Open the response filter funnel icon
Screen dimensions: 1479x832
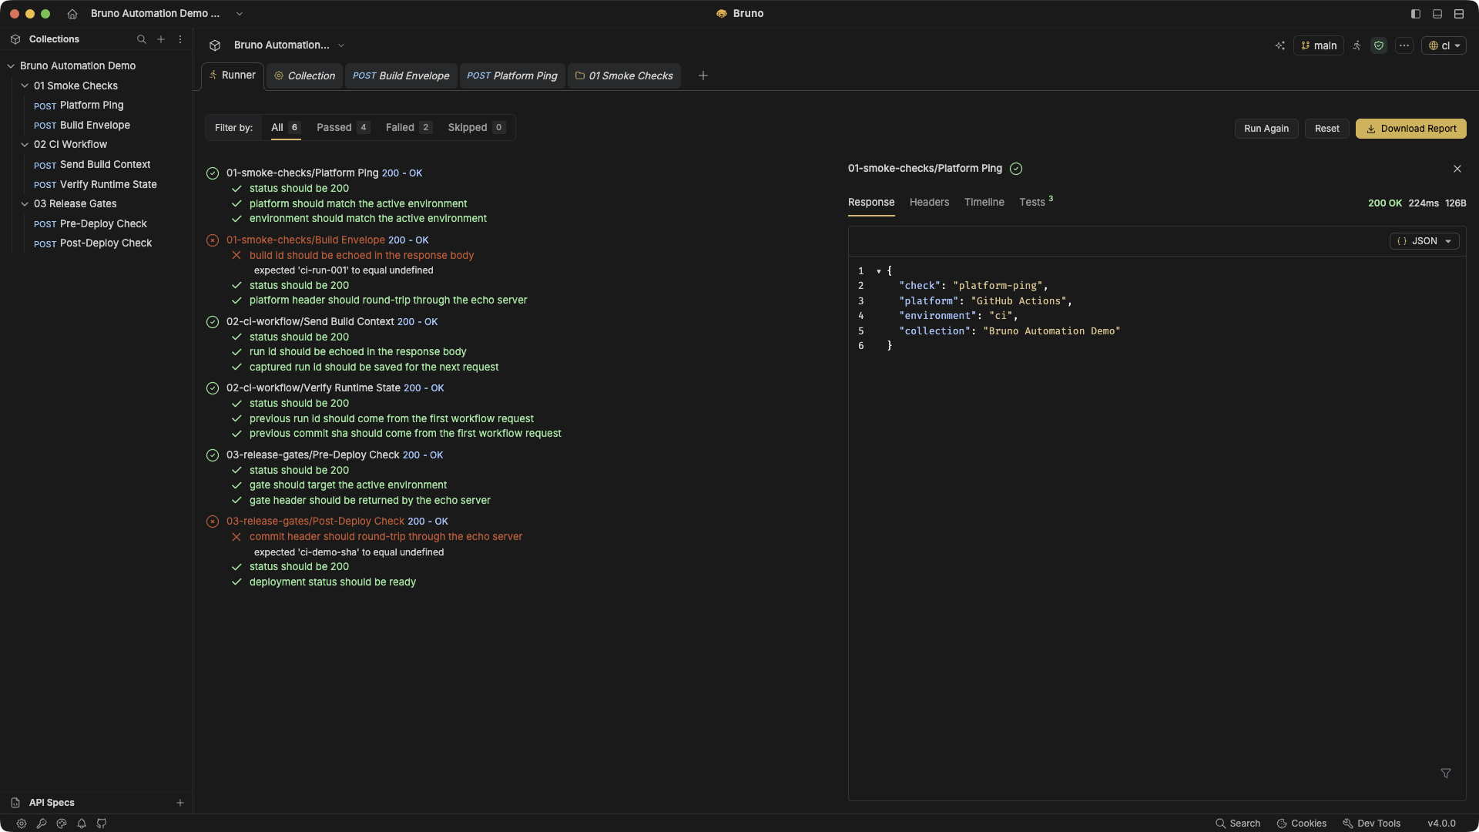point(1446,773)
